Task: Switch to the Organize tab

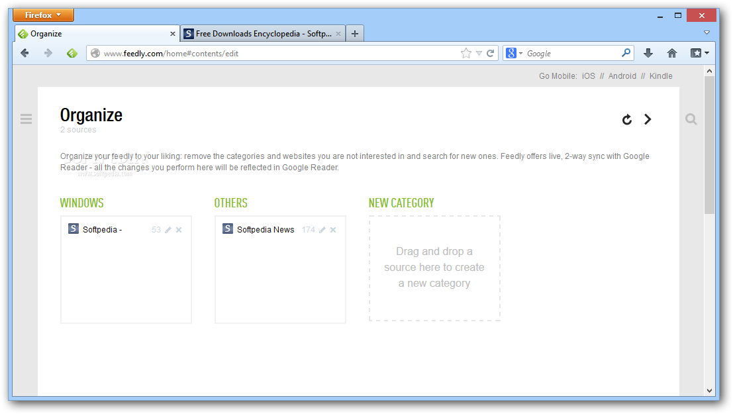Action: pos(96,34)
